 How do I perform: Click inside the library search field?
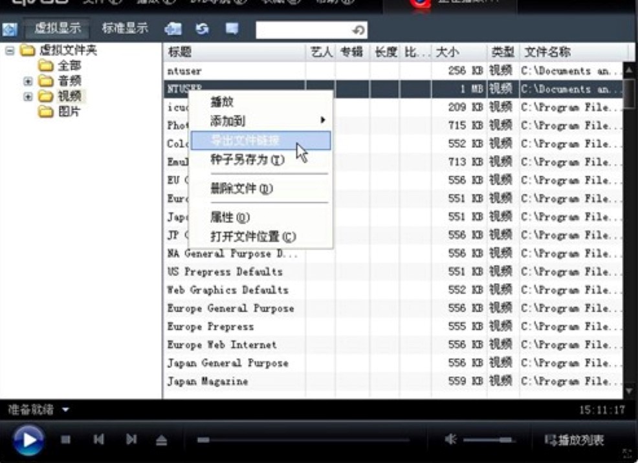(x=303, y=30)
